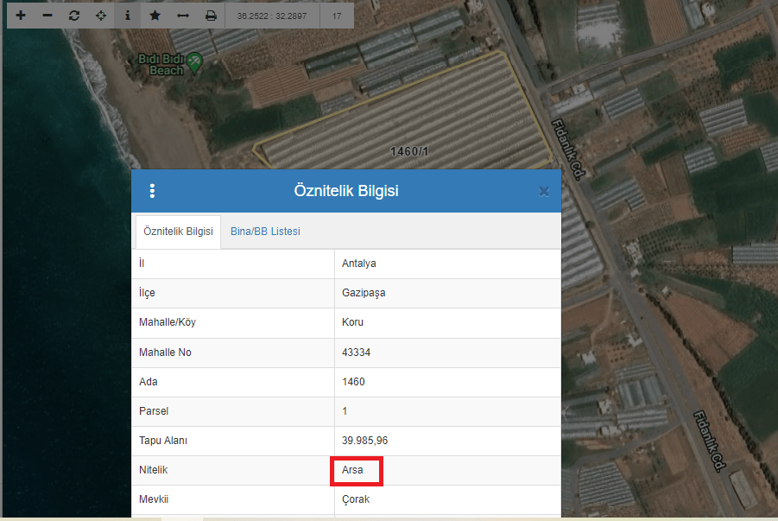Click the Arsa value in Nitelik row
The image size is (778, 521).
point(353,470)
